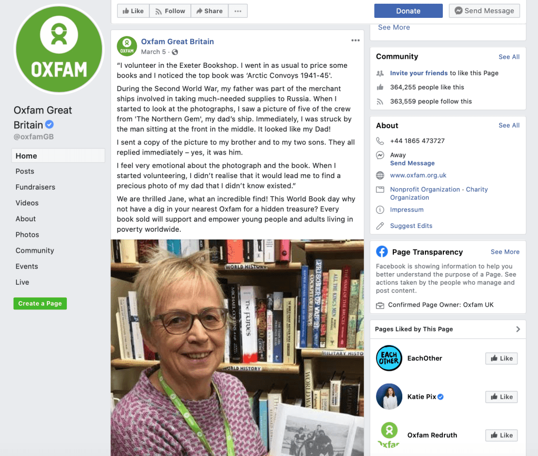The image size is (538, 456).
Task: Open the Fundraisers tab in sidebar
Action: pos(35,187)
